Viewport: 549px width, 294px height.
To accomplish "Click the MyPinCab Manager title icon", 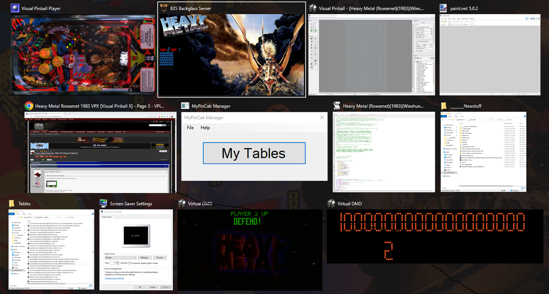I will [185, 106].
